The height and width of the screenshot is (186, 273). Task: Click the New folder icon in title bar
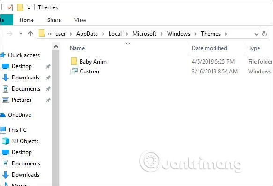(21, 7)
